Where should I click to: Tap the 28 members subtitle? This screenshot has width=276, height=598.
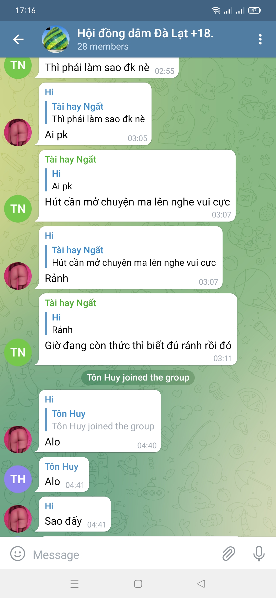(103, 47)
